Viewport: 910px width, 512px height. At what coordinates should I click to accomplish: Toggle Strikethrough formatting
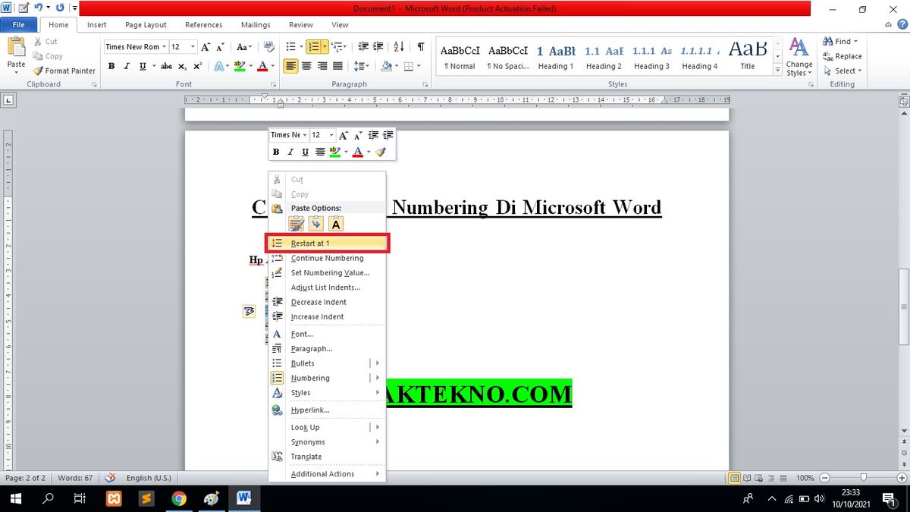click(x=166, y=67)
